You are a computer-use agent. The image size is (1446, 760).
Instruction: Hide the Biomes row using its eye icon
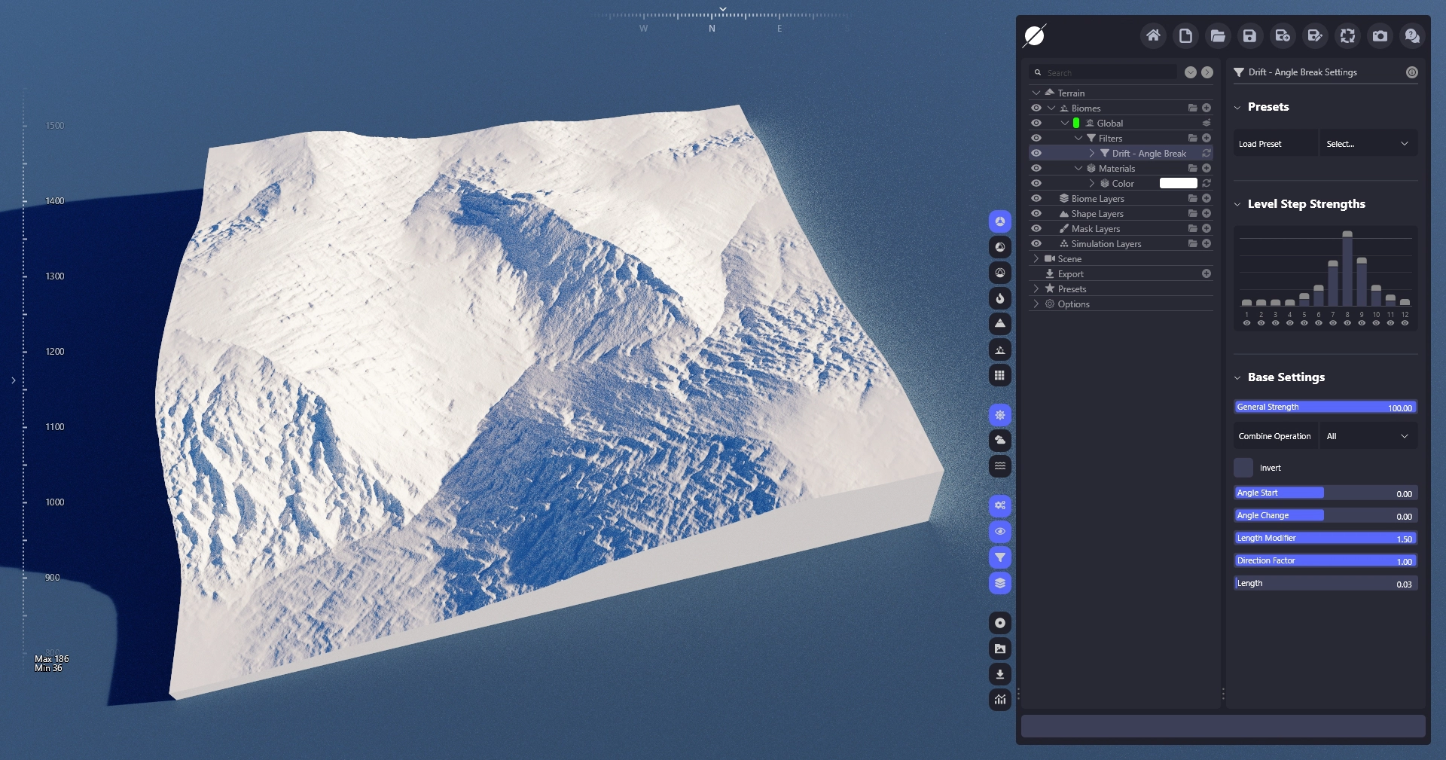click(1036, 108)
